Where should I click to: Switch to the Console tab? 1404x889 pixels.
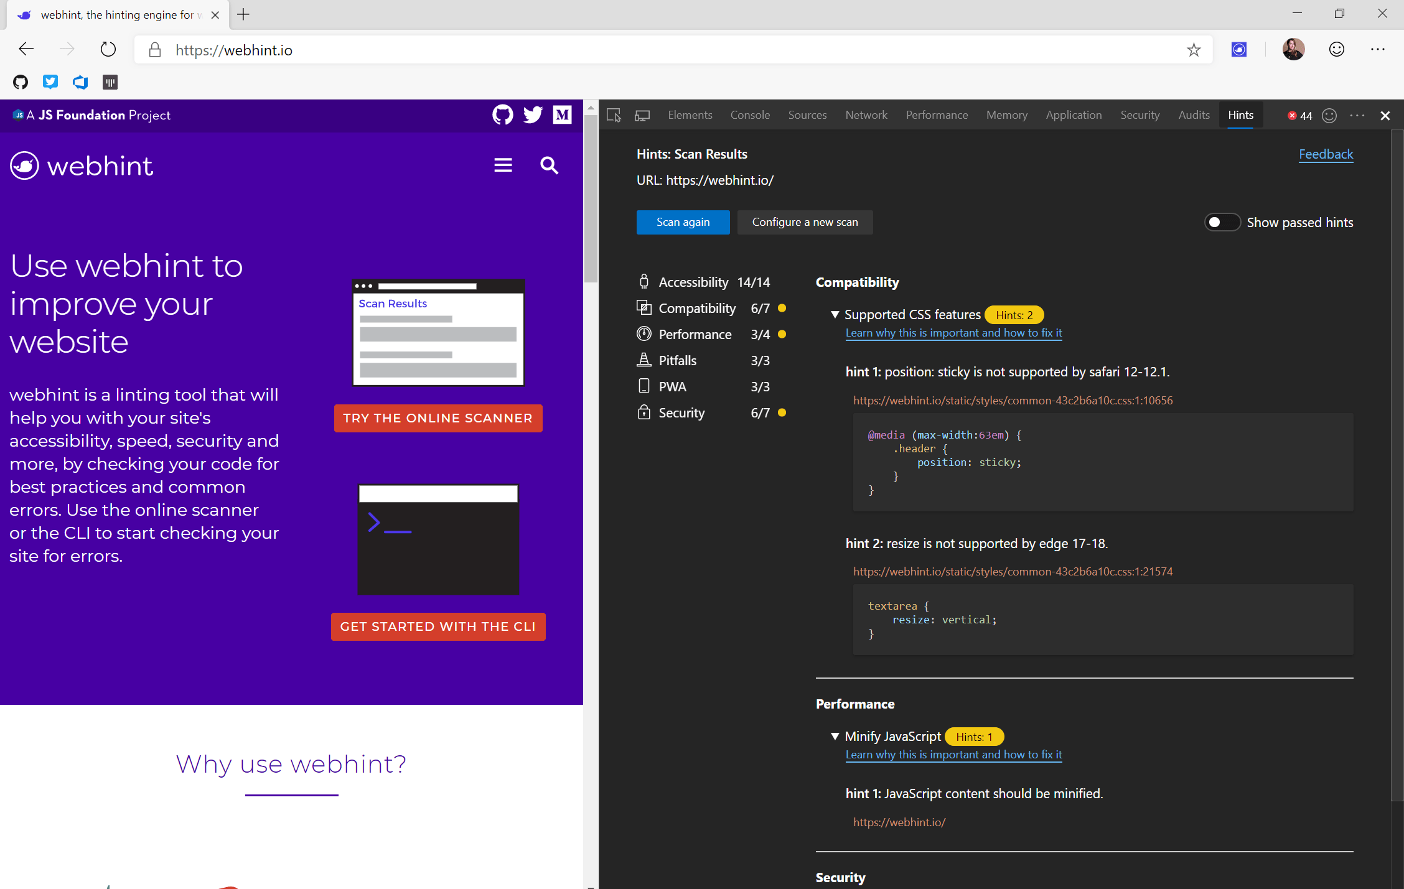tap(750, 115)
